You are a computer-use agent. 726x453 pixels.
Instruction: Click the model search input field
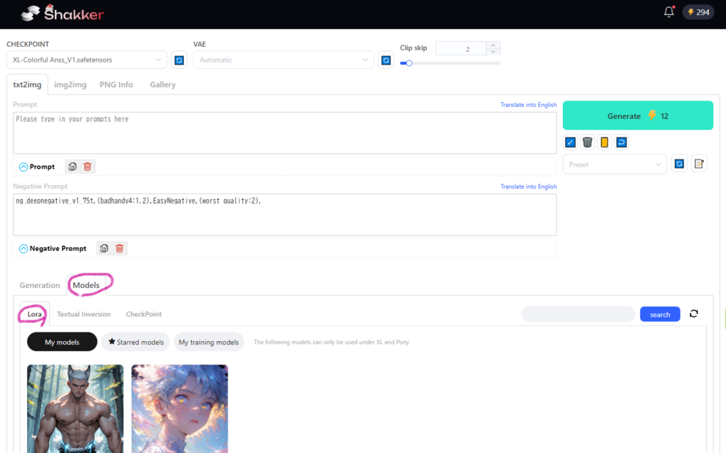(x=578, y=314)
